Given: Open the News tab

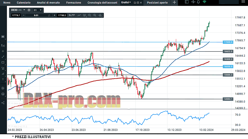Looking at the screenshot, I should point(7,3).
